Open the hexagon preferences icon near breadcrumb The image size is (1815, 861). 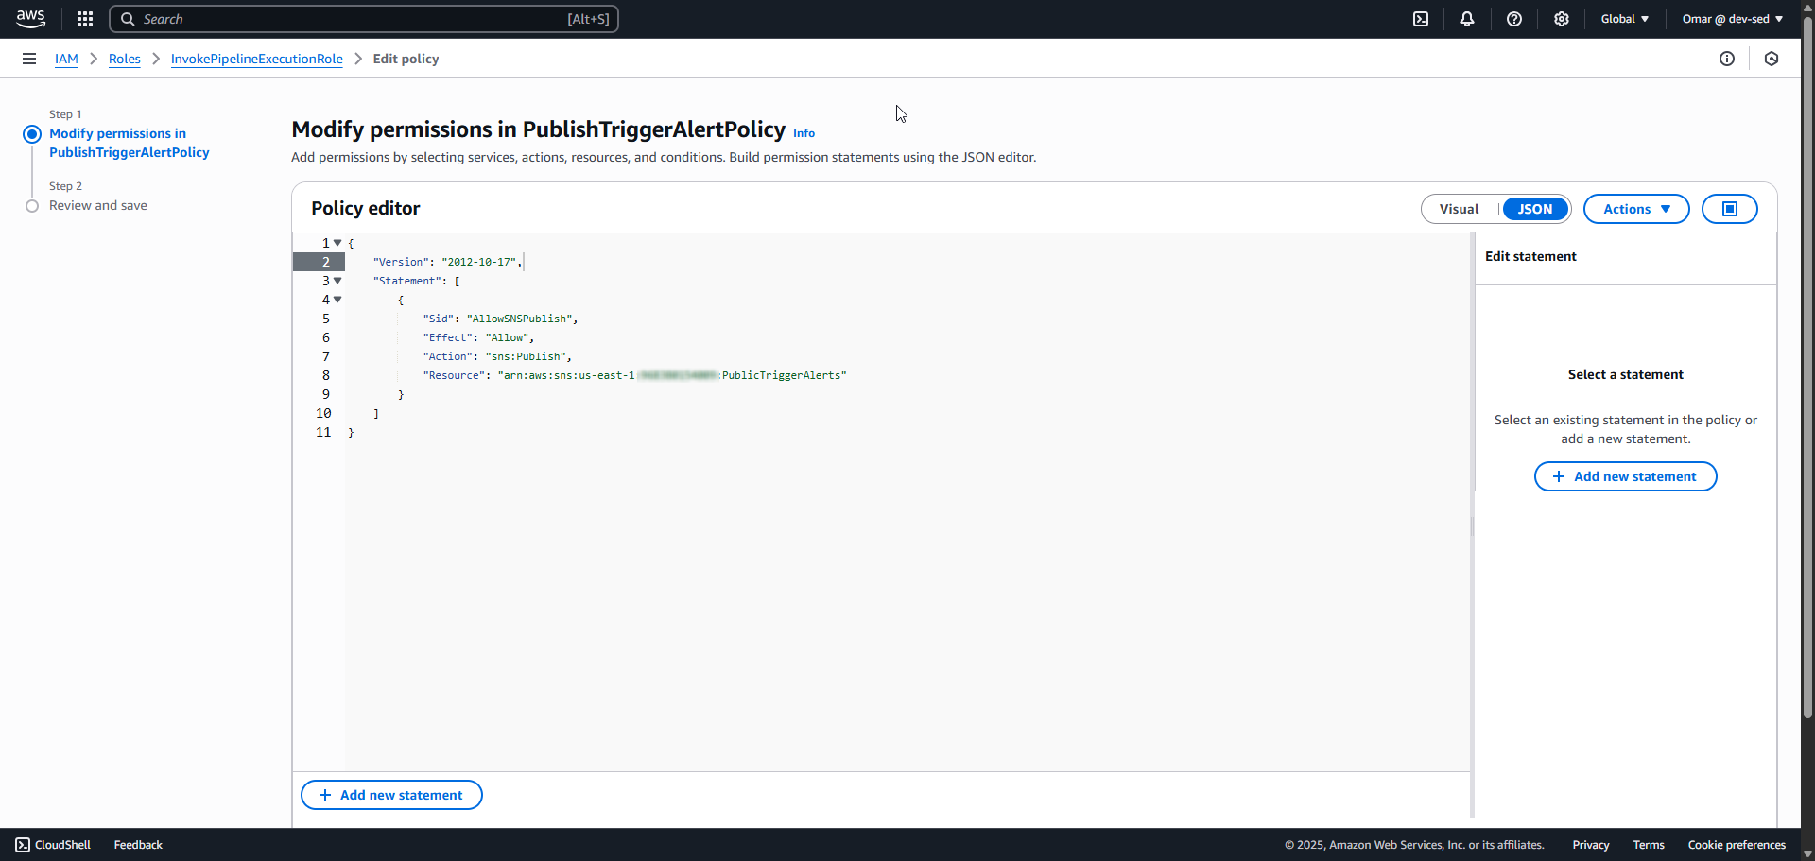tap(1772, 59)
